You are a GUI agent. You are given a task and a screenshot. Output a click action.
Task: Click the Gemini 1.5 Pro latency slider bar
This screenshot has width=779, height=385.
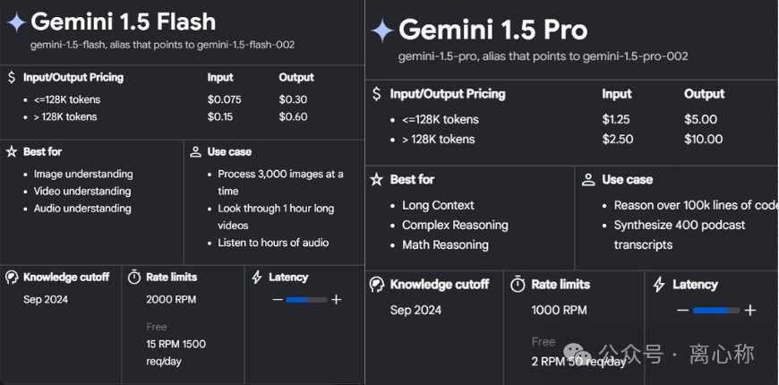716,311
